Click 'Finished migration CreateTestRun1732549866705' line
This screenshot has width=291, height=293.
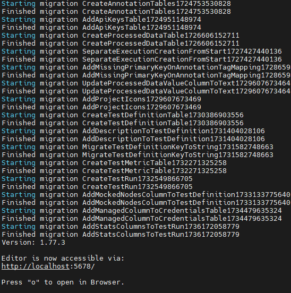pos(97,187)
